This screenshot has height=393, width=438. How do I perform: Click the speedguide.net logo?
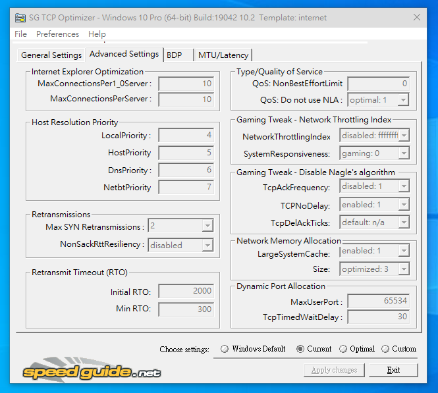tap(92, 371)
